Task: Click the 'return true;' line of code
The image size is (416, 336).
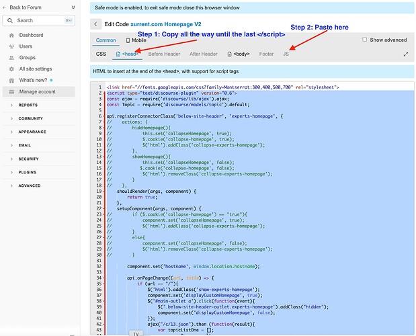Action: (x=142, y=197)
